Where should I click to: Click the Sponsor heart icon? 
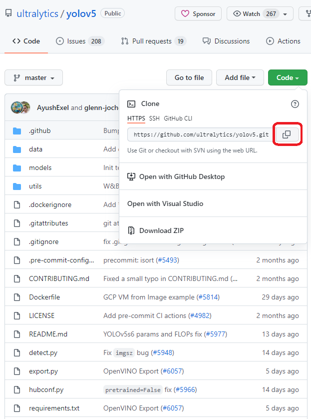tap(185, 13)
